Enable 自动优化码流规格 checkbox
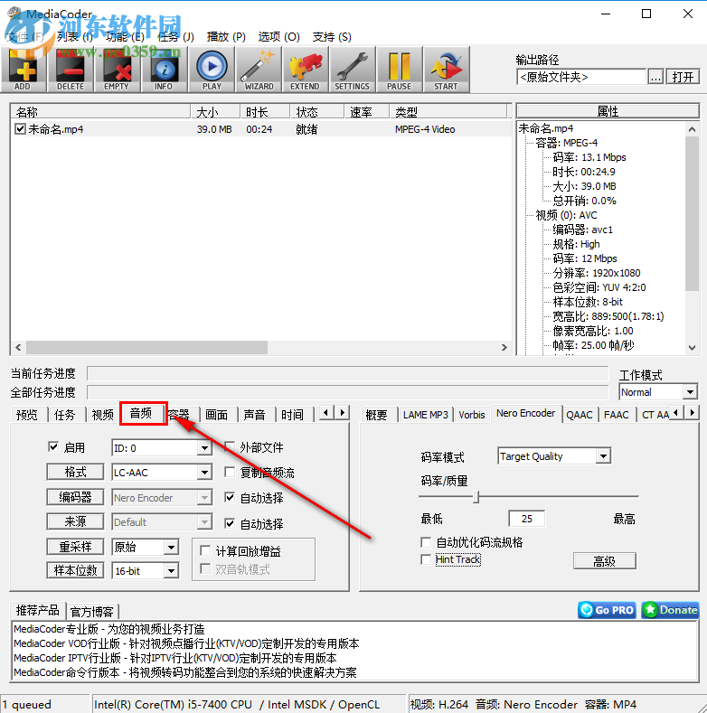 [426, 542]
